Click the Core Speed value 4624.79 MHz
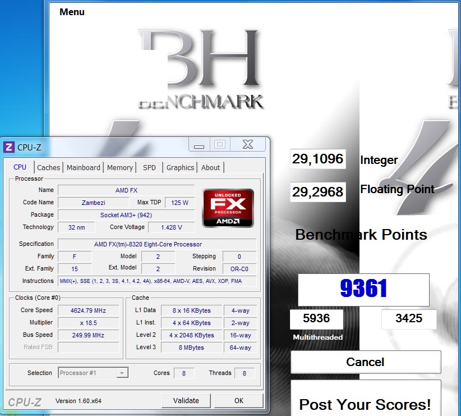 pyautogui.click(x=88, y=310)
